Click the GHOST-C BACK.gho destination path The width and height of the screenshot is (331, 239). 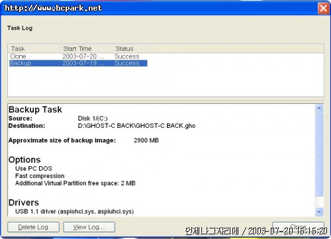pyautogui.click(x=136, y=126)
